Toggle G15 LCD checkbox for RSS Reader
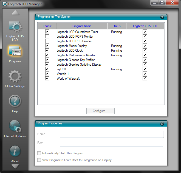181x173 pixels. pos(145,41)
